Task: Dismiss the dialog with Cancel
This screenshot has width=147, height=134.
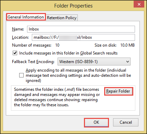Action: coord(126,122)
